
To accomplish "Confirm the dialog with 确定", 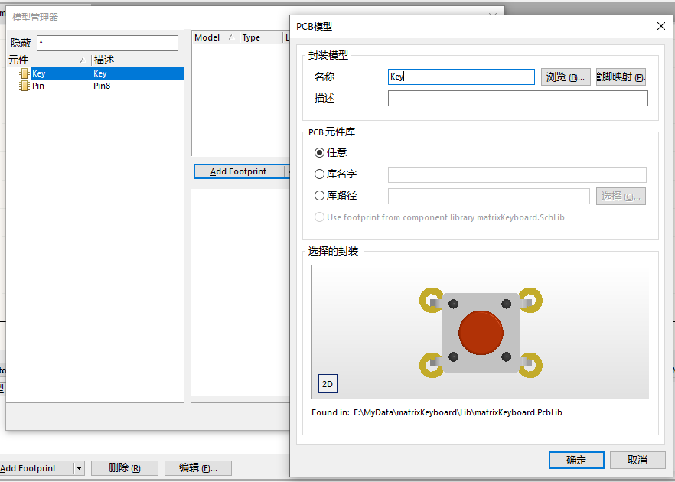I will (576, 460).
